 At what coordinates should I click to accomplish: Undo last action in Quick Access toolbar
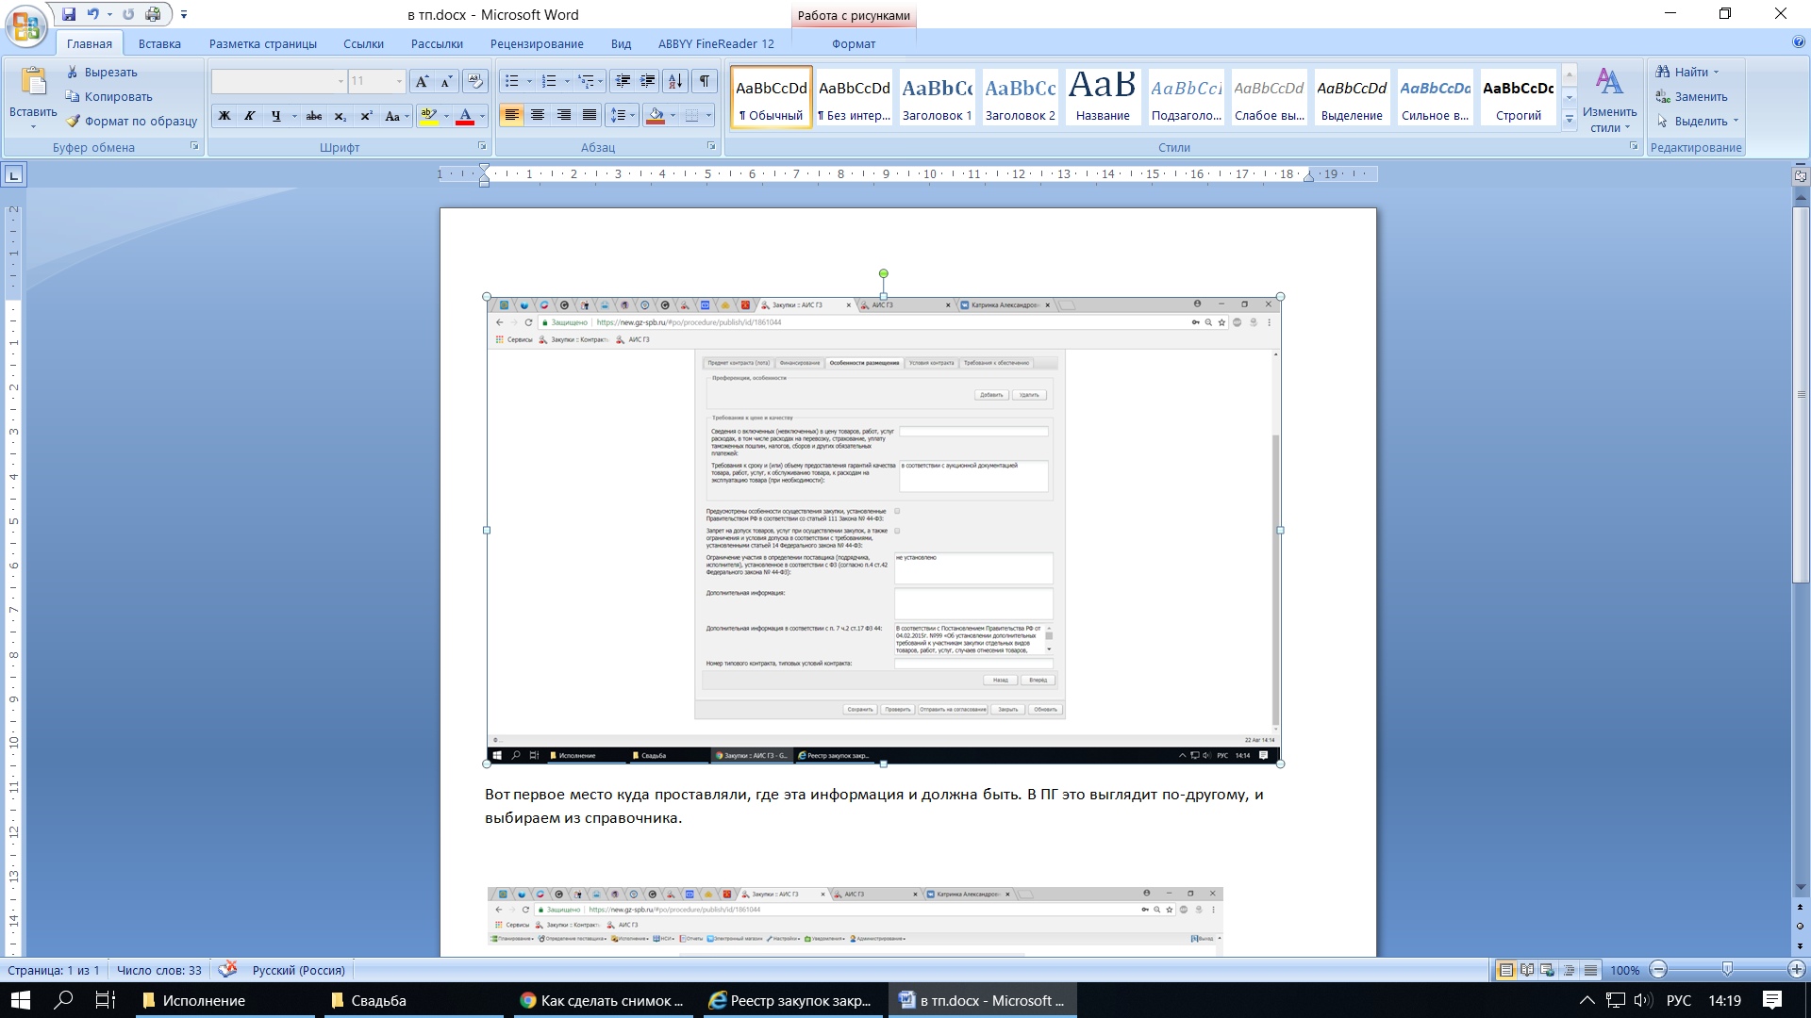[92, 14]
